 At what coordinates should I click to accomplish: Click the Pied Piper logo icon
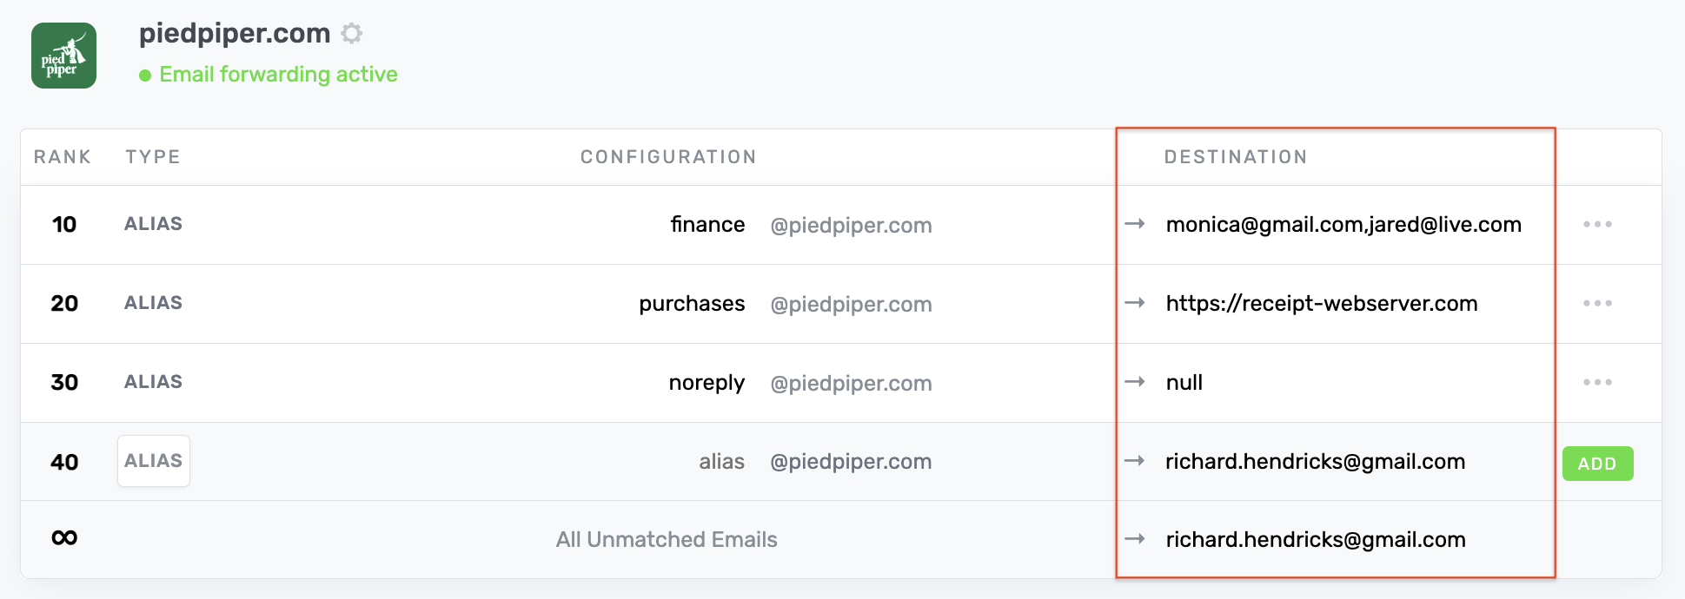(x=63, y=56)
